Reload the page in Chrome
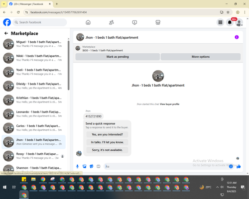Screen dimensions: 249x199 coord(18,12)
